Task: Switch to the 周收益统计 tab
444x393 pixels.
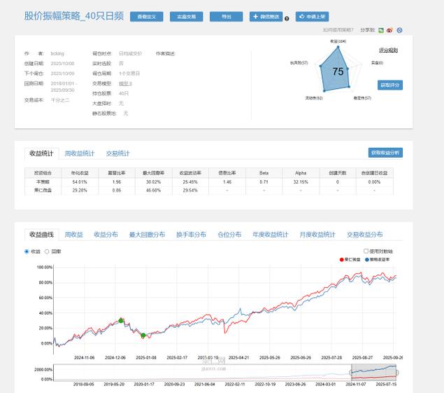Action: point(79,153)
